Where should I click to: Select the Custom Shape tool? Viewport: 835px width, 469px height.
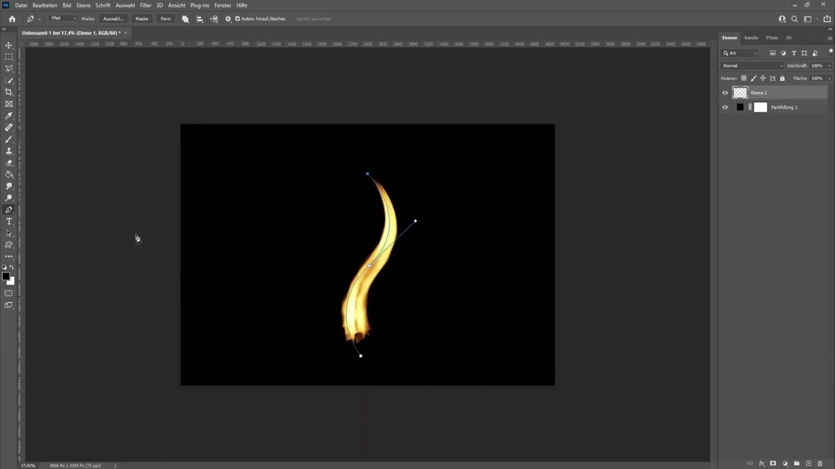tap(9, 245)
